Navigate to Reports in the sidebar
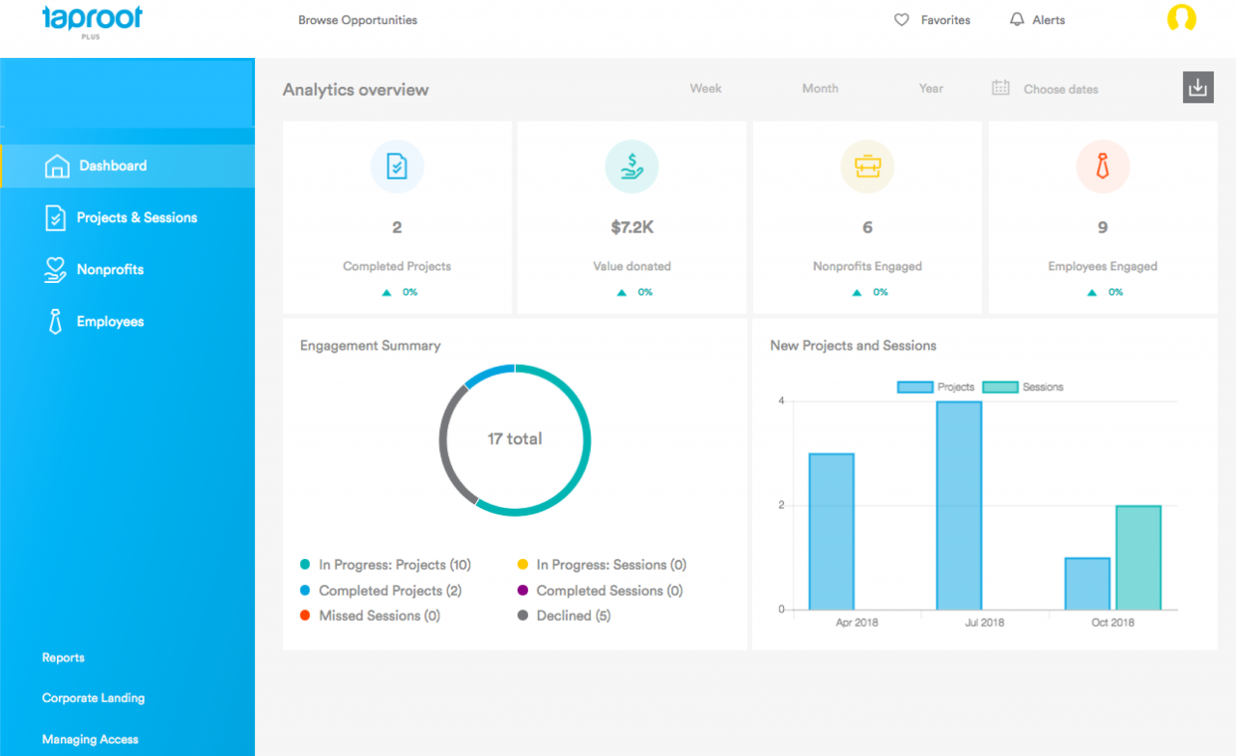This screenshot has height=756, width=1236. click(x=63, y=658)
